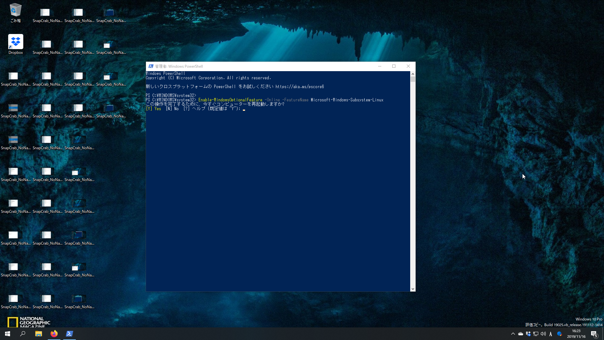Click the Windows Start button
604x340 pixels.
8,334
